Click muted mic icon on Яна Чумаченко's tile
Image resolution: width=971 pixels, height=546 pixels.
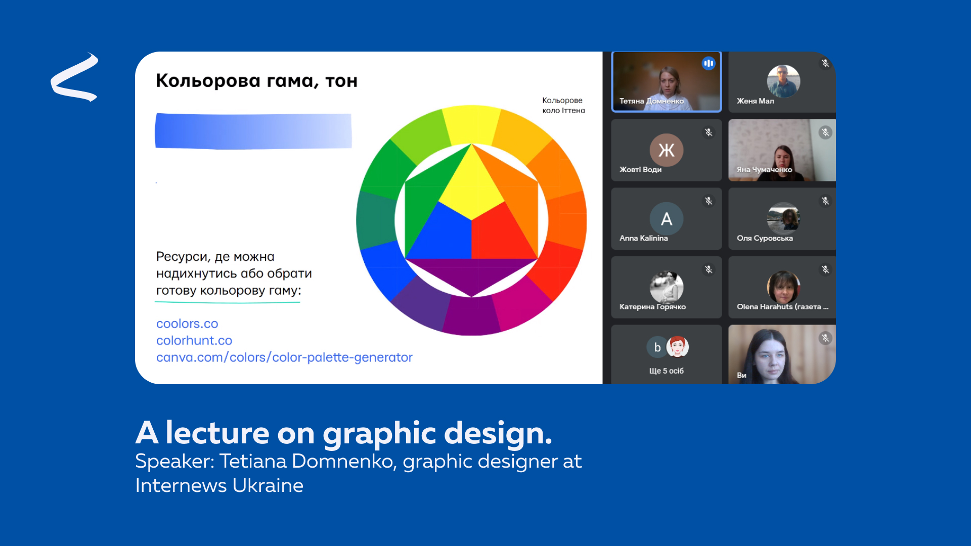(x=825, y=132)
